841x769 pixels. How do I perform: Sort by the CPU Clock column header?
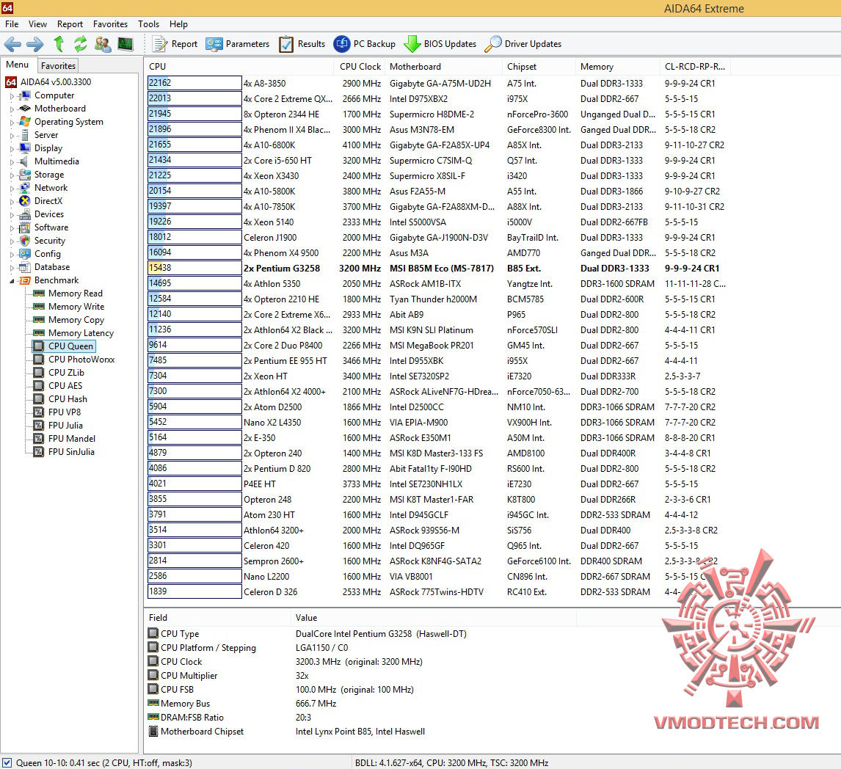coord(360,67)
